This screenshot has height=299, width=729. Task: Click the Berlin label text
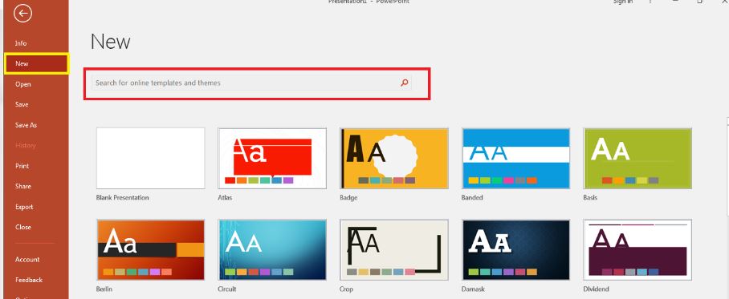104,289
